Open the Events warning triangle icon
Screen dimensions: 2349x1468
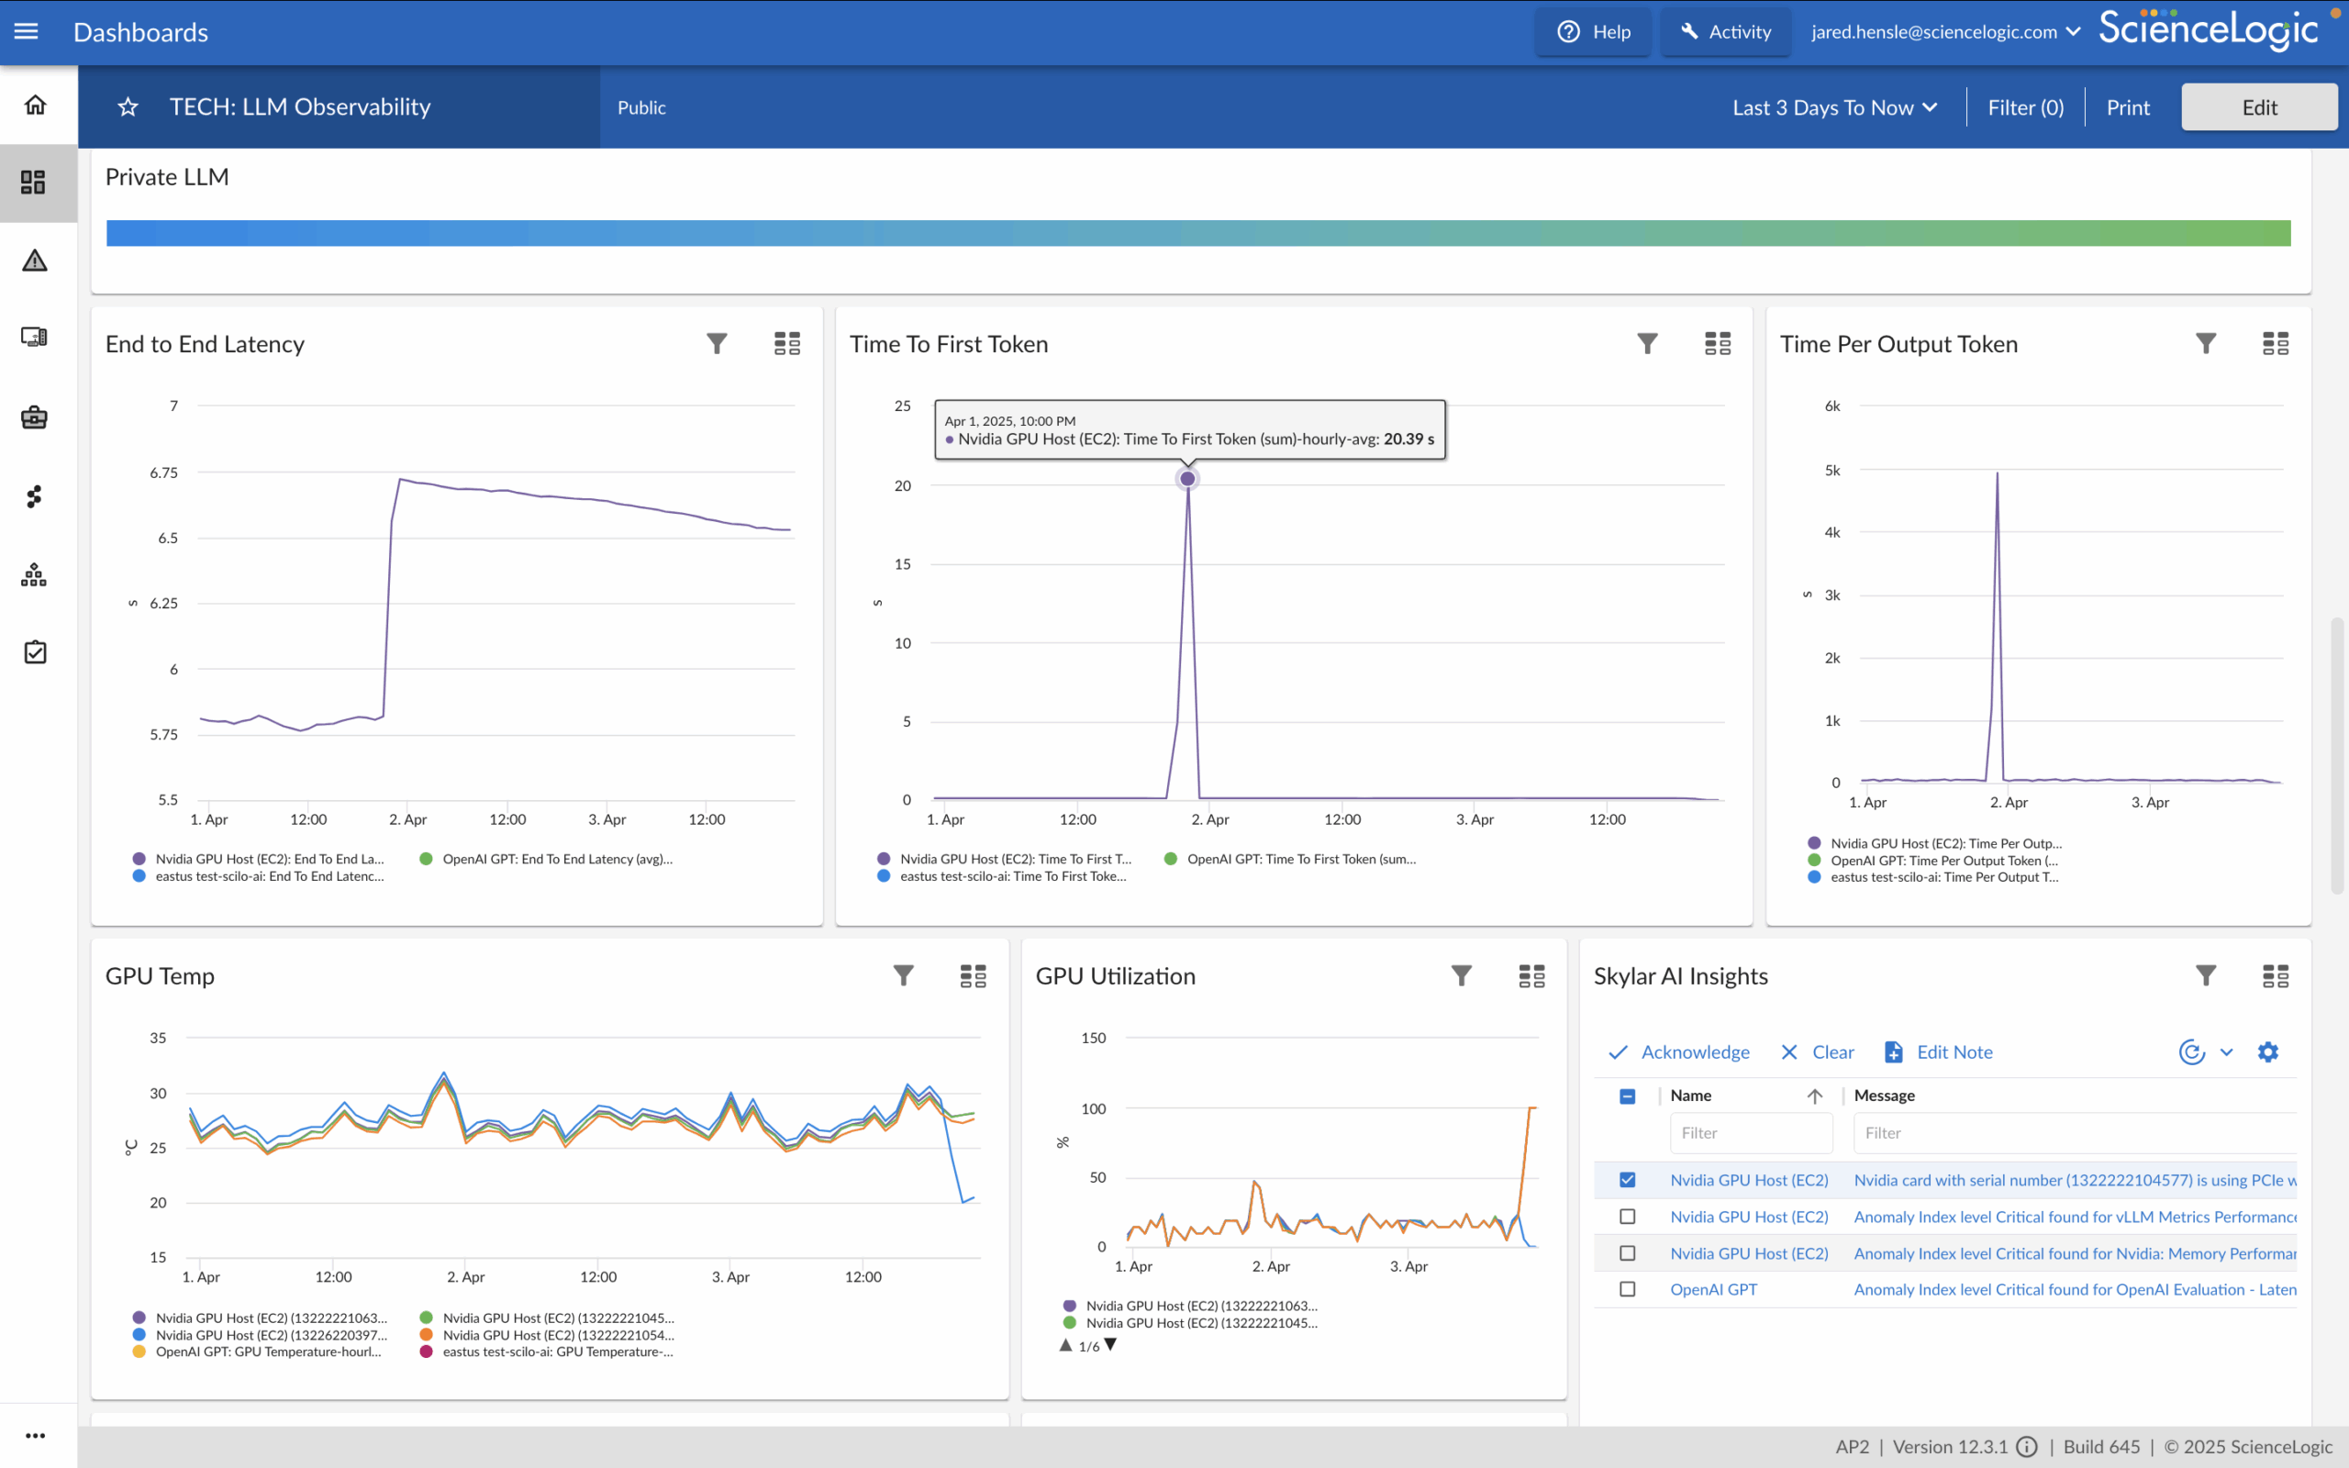click(x=35, y=261)
